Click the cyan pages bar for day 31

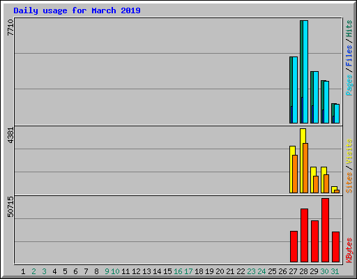337,114
